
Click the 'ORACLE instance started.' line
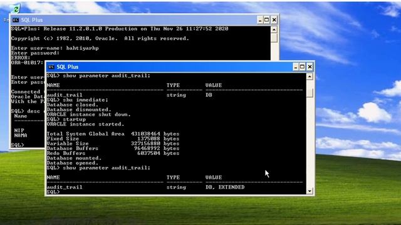click(85, 124)
